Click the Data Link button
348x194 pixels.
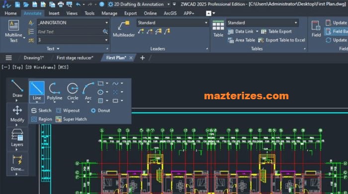[241, 31]
